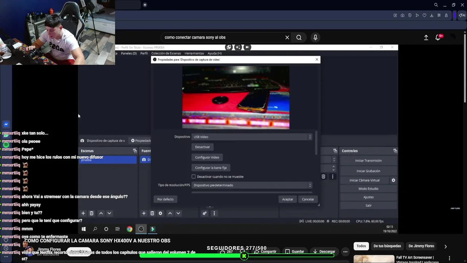Viewport: 467px width, 263px height.
Task: Click the Guardar button under the video
Action: pyautogui.click(x=294, y=251)
